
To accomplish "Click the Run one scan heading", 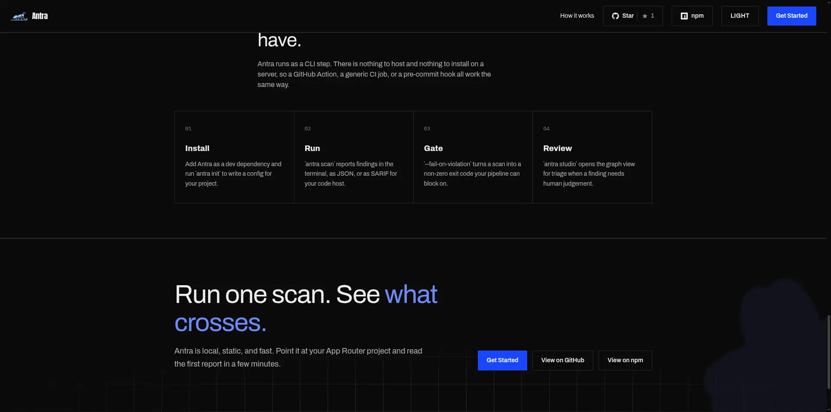I will click(x=306, y=309).
